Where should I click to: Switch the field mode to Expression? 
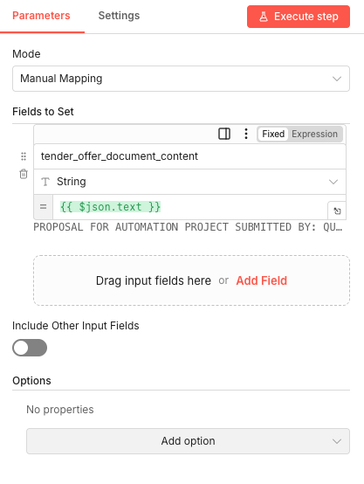click(x=314, y=134)
